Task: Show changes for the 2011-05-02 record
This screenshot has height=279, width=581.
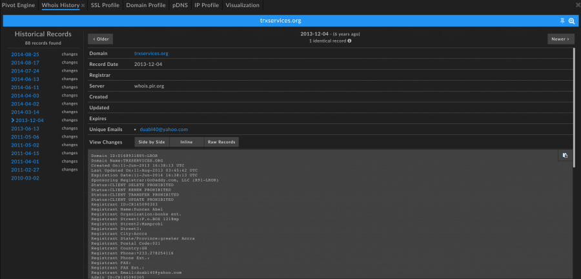Action: pos(70,145)
